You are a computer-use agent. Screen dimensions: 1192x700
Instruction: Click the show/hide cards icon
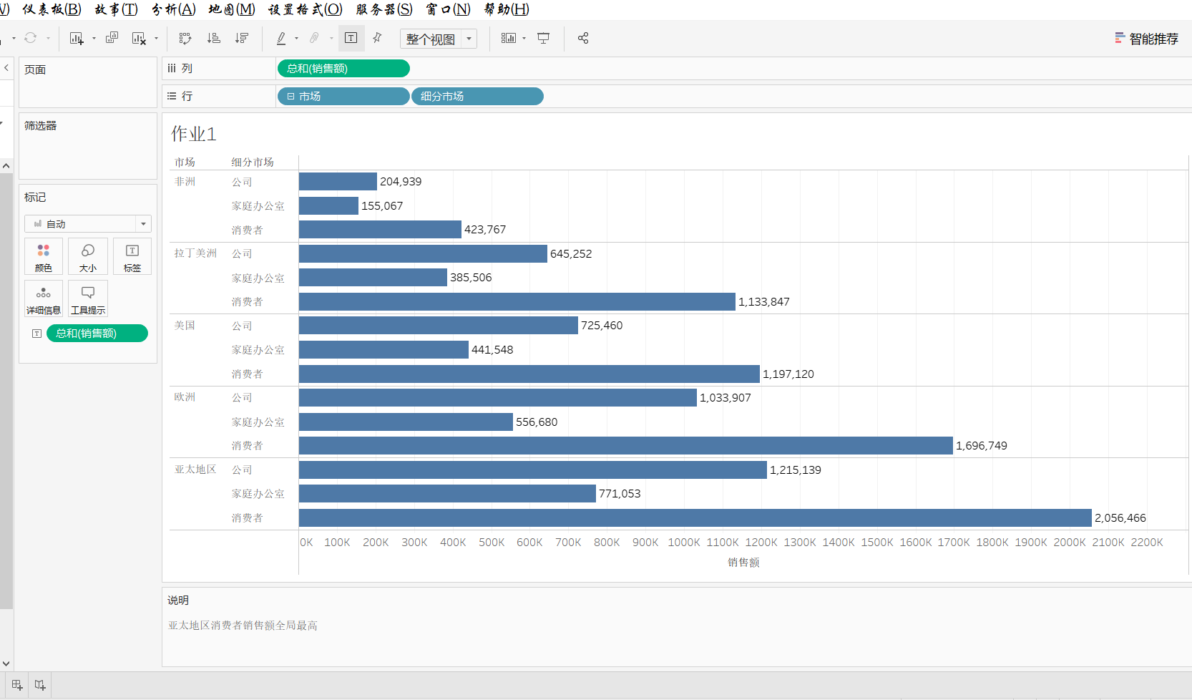coord(508,38)
